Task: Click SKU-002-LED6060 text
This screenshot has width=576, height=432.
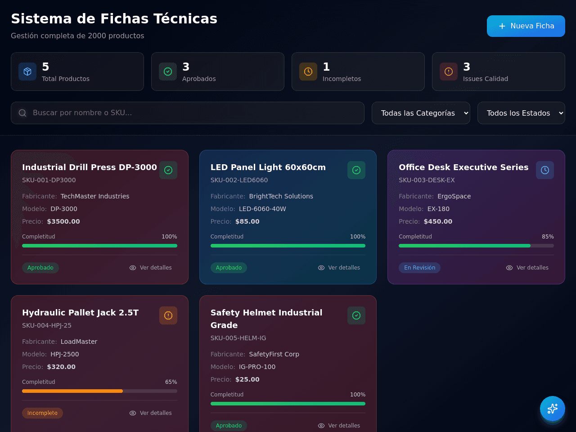Action: click(239, 180)
